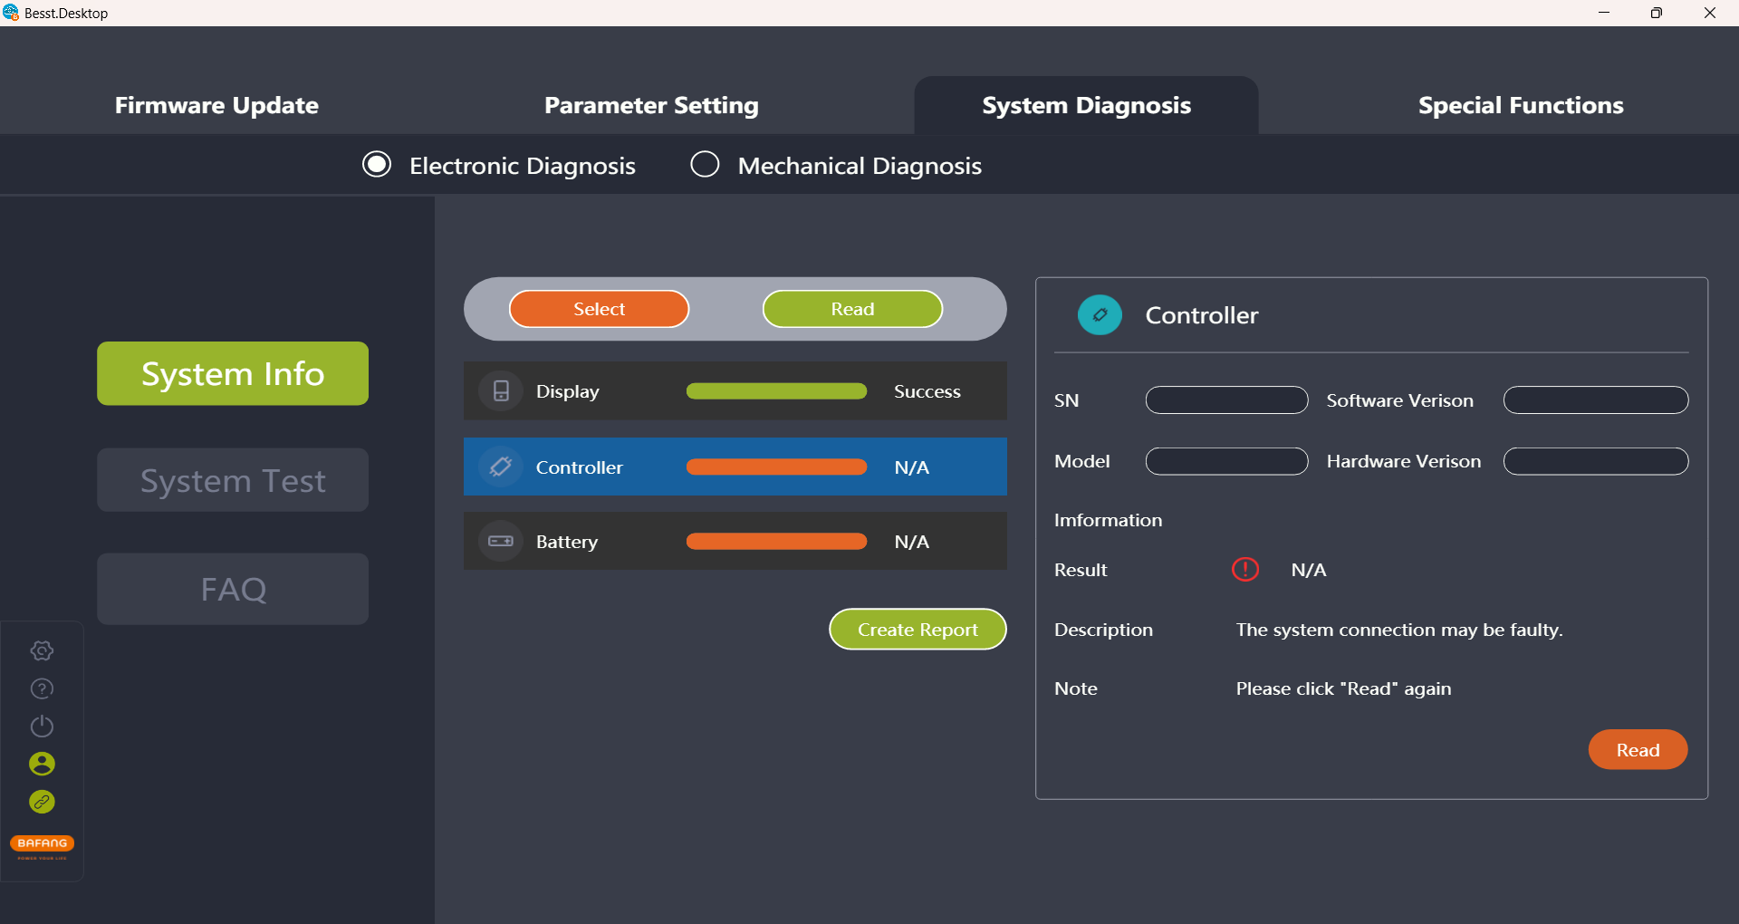
Task: Click the Battery row icon
Action: (x=501, y=541)
